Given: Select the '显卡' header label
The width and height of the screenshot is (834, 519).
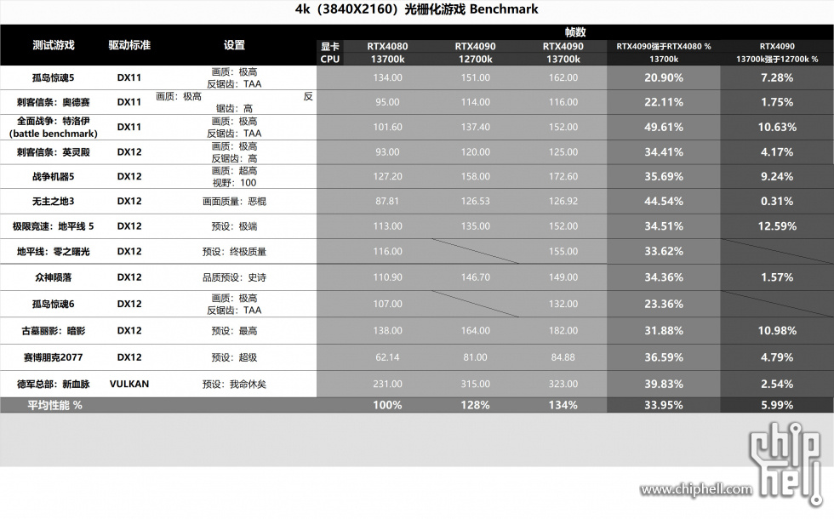Looking at the screenshot, I should pyautogui.click(x=330, y=46).
